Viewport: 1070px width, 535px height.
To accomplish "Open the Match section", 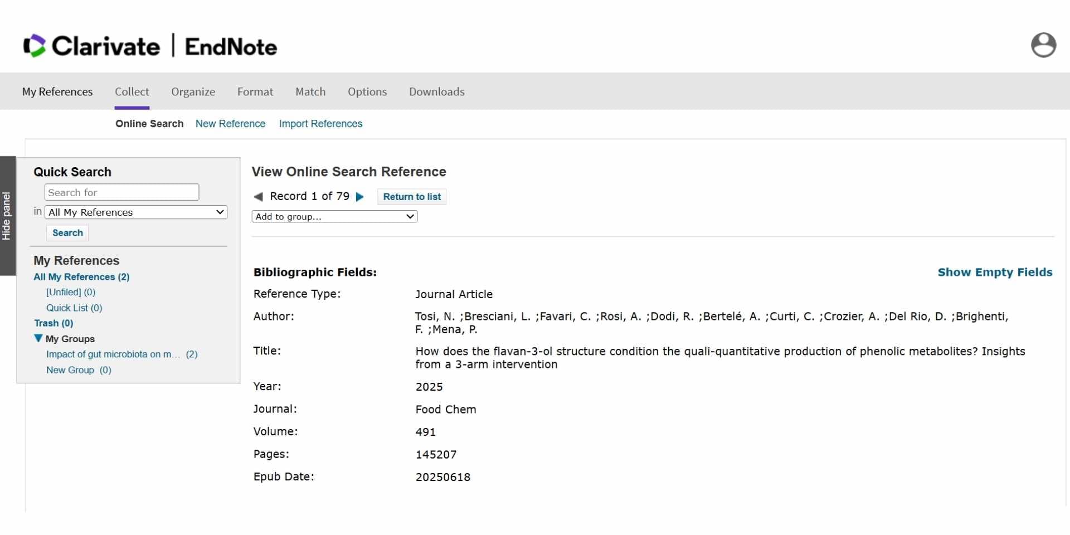I will pyautogui.click(x=310, y=91).
